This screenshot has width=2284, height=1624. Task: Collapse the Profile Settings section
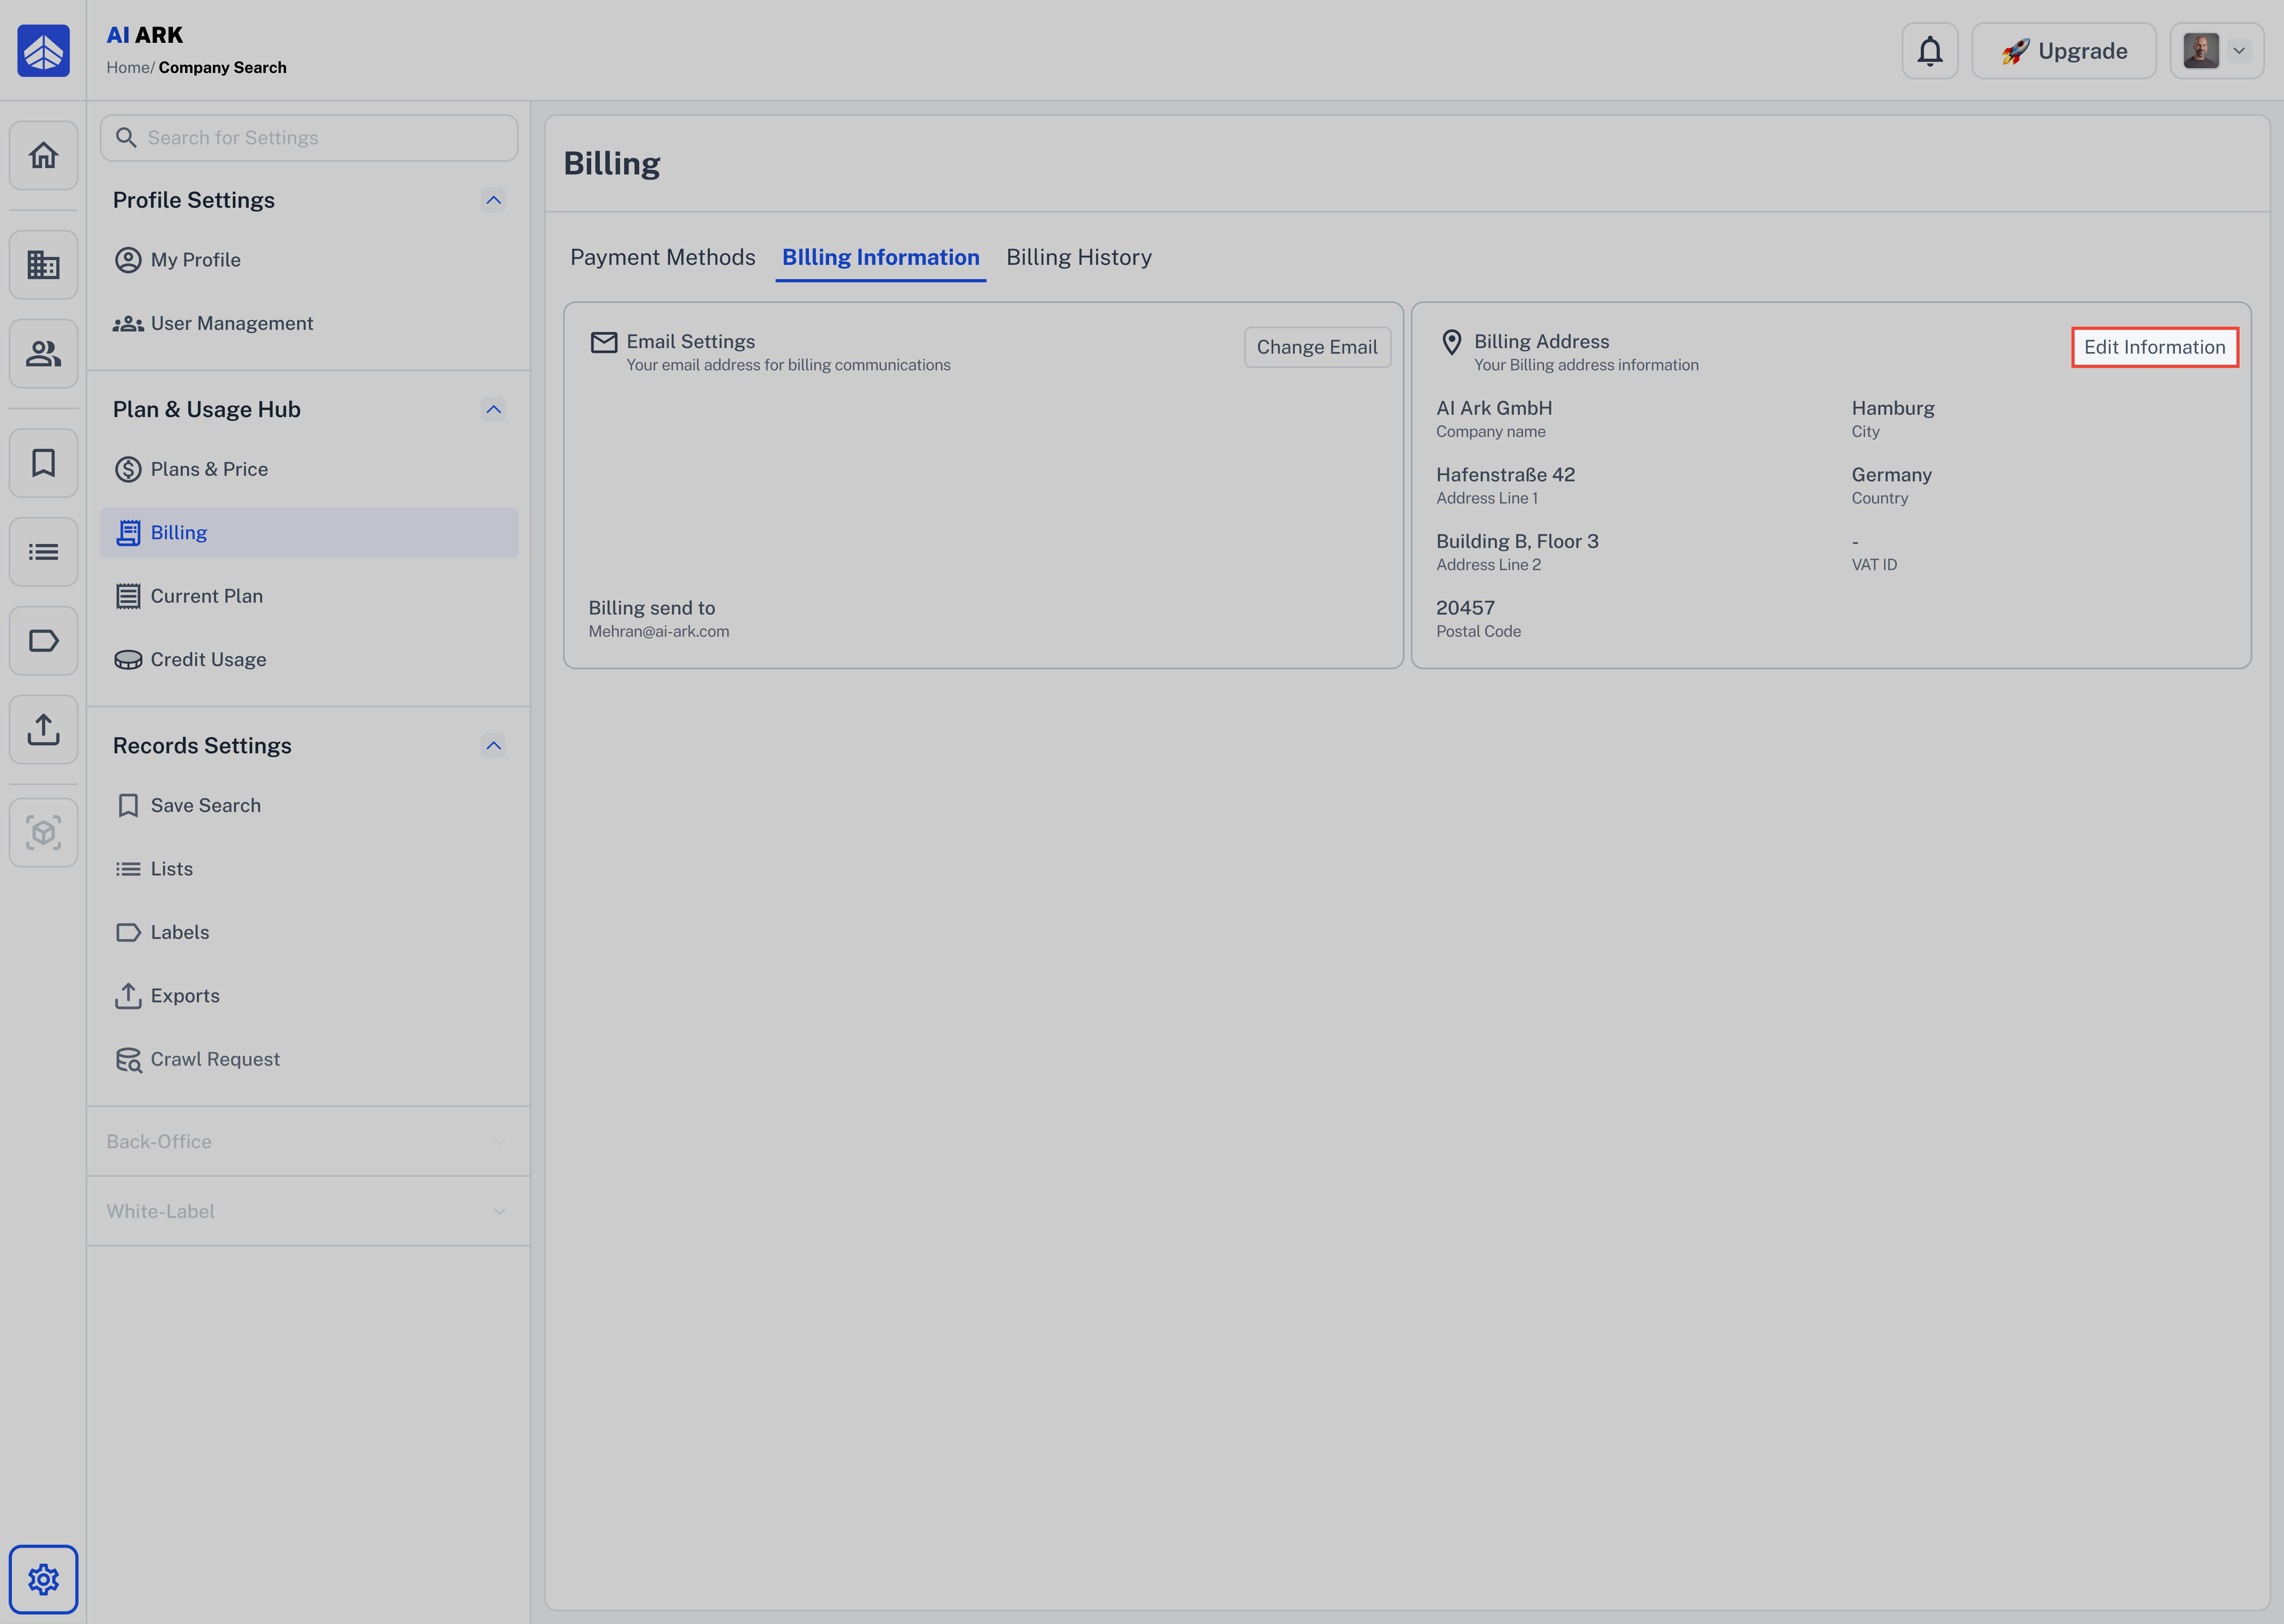pos(493,200)
